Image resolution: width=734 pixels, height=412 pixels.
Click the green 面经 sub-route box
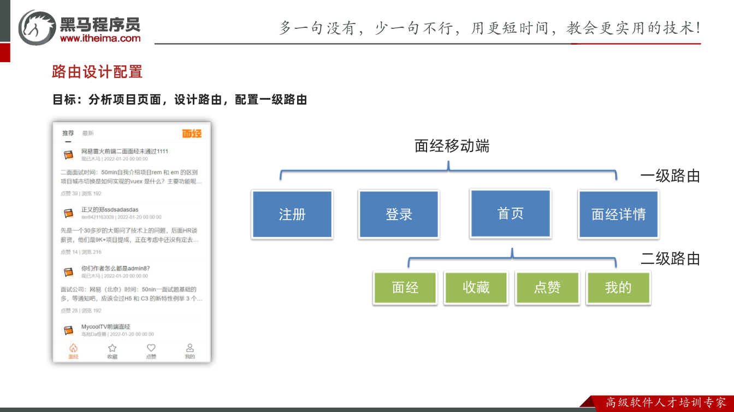coord(405,287)
